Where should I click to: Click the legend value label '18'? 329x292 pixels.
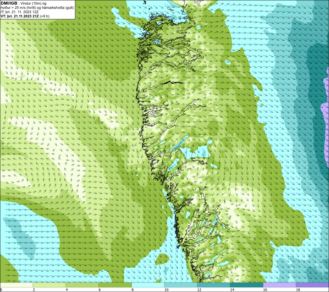click(298, 290)
